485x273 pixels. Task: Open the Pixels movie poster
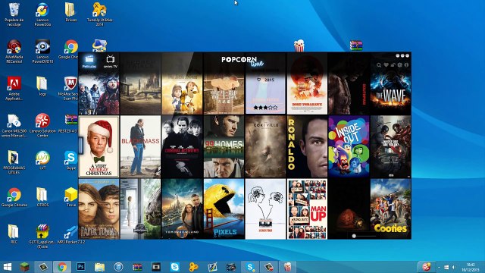(x=224, y=209)
